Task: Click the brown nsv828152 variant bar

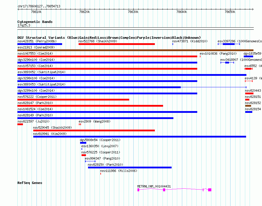Action: pos(248,106)
